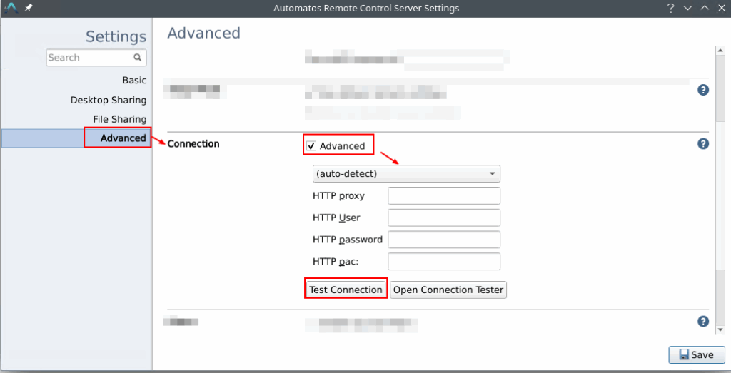Viewport: 731px width, 373px height.
Task: Open the Basic settings page
Action: point(134,80)
